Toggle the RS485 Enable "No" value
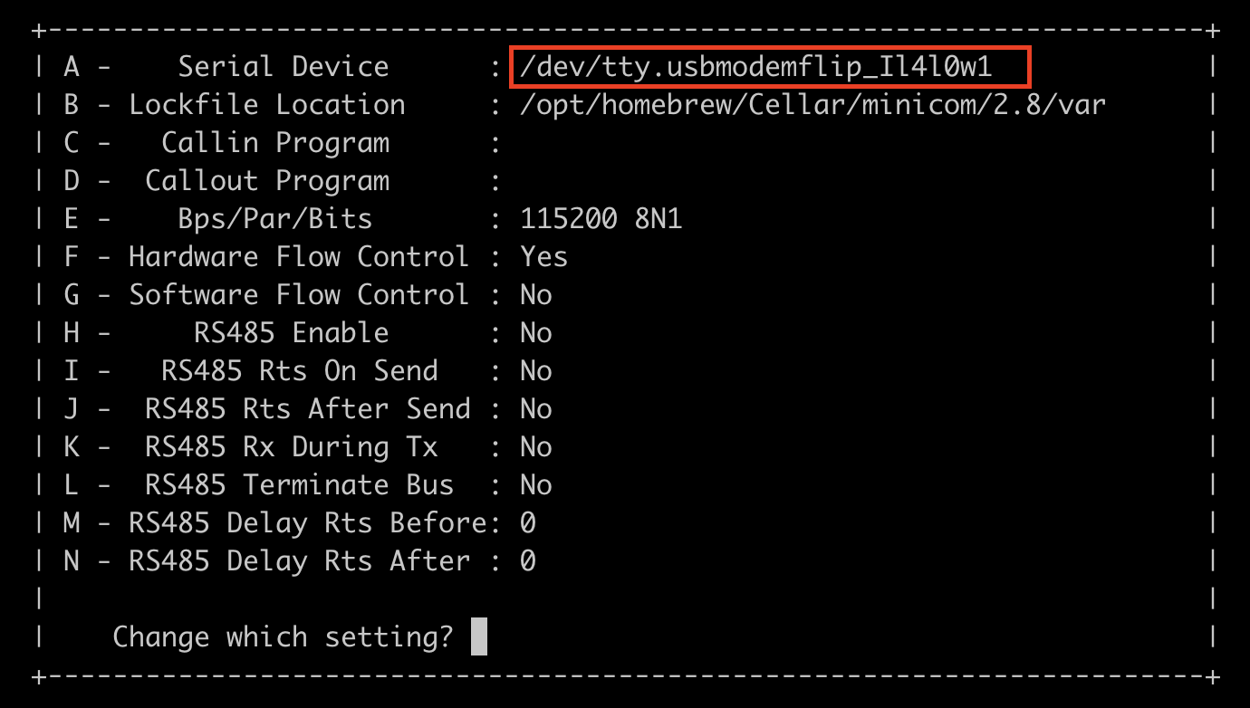Viewport: 1250px width, 708px height. (535, 333)
